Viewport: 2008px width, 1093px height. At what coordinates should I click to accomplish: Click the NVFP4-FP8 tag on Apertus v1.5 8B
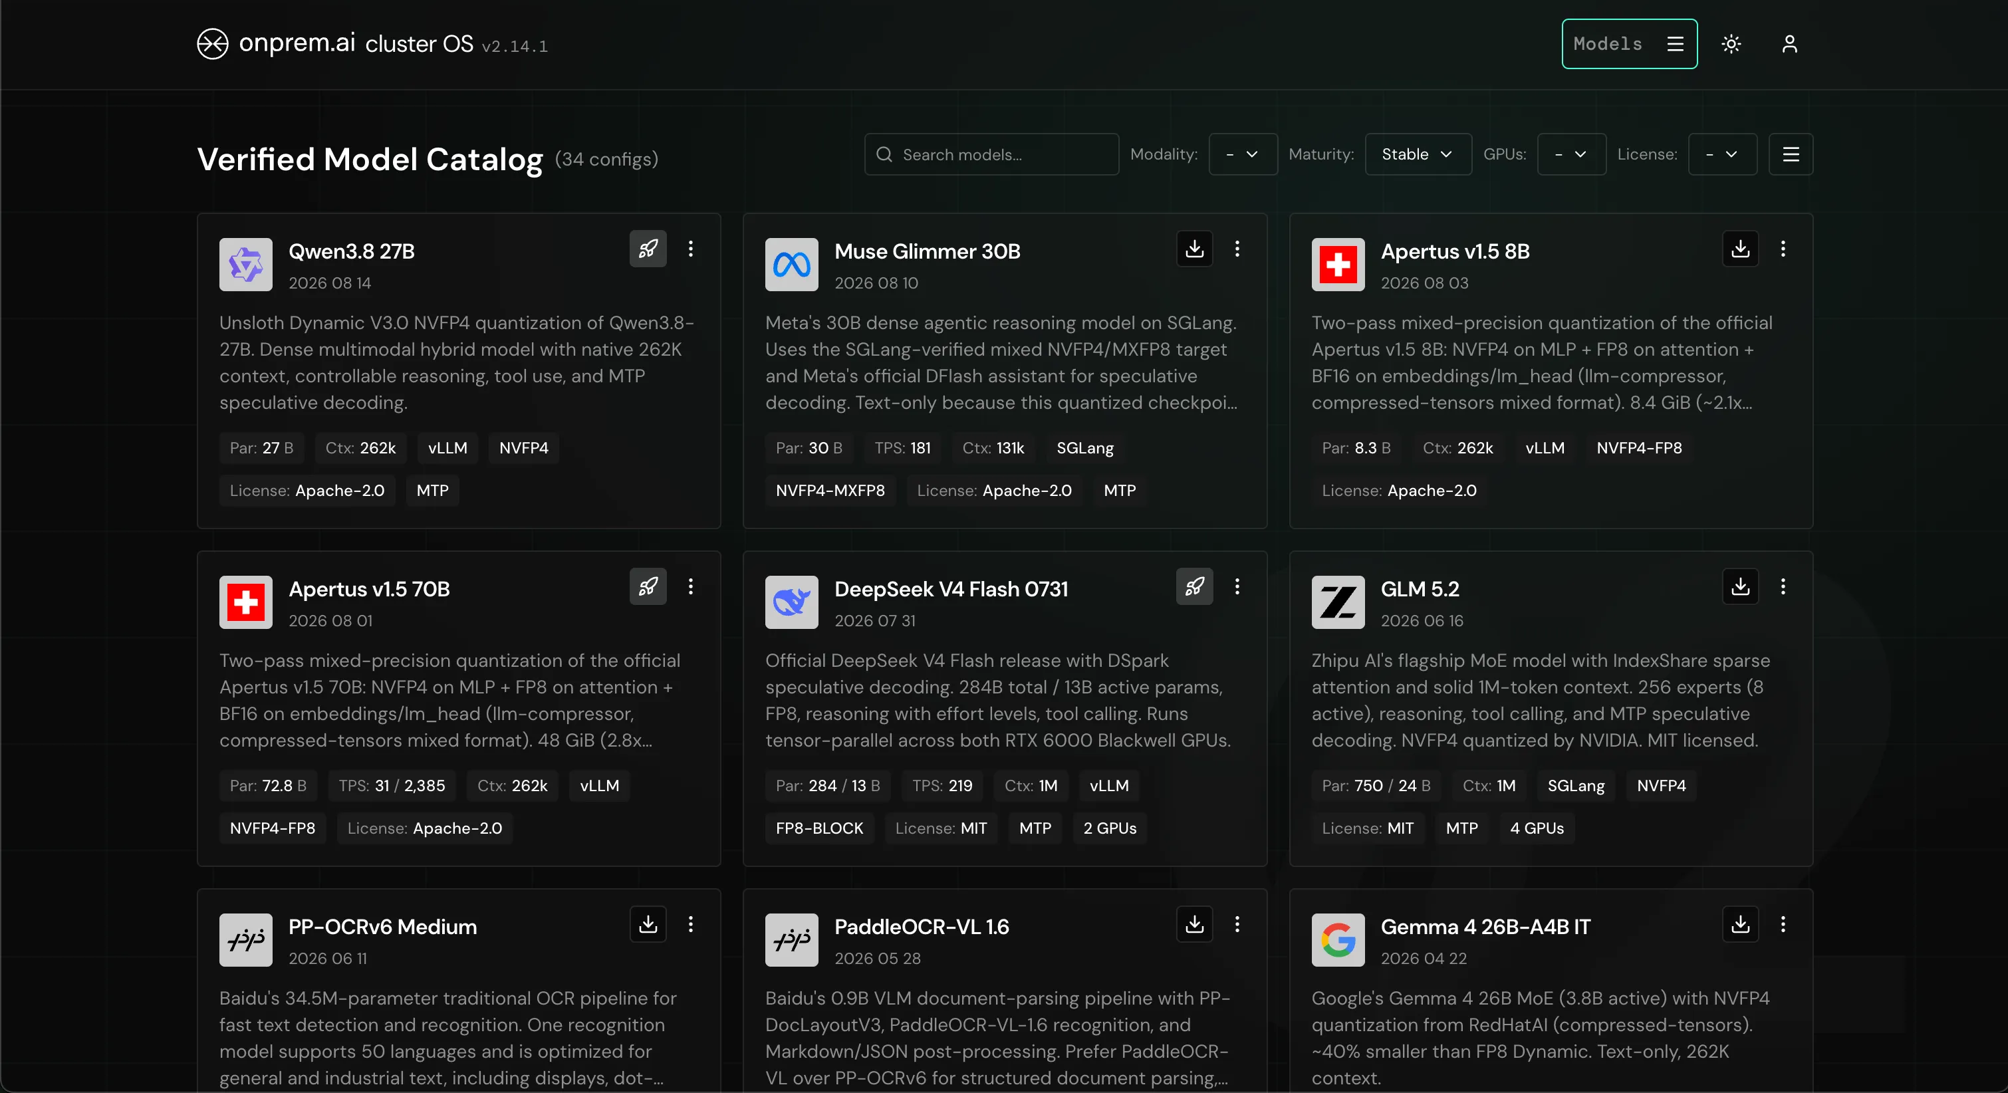(x=1638, y=447)
